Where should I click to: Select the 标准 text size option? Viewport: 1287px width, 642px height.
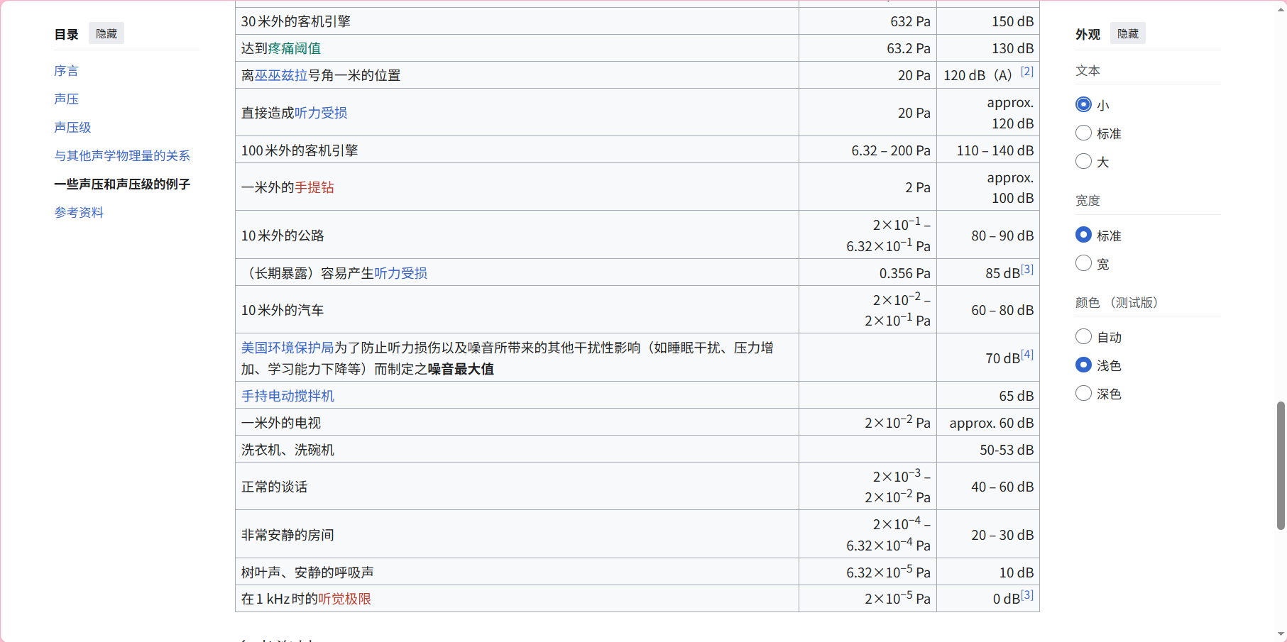(1083, 133)
